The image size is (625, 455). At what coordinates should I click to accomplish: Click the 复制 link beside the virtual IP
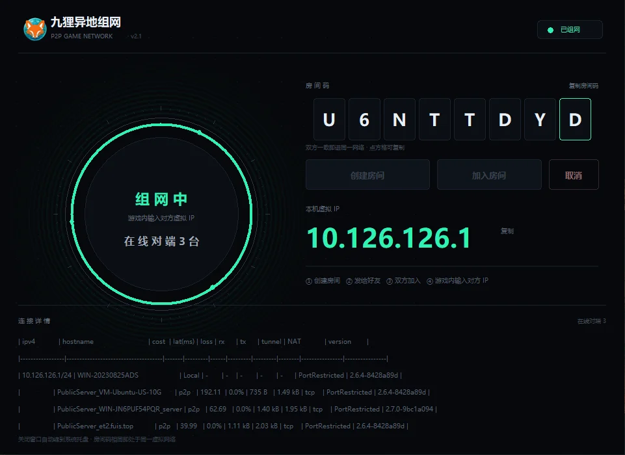tap(507, 231)
